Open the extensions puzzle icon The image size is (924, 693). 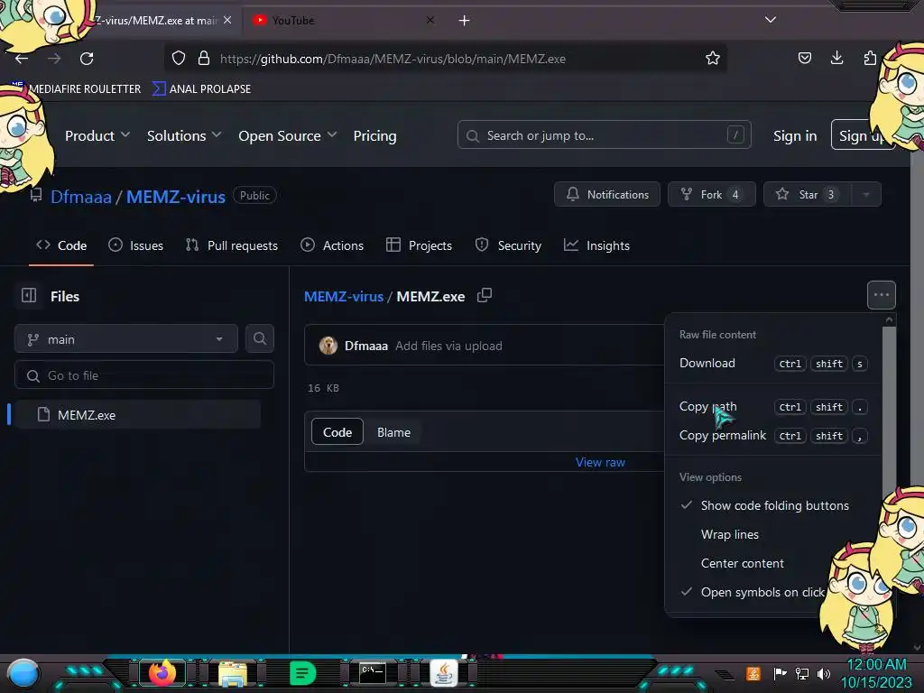click(x=870, y=58)
